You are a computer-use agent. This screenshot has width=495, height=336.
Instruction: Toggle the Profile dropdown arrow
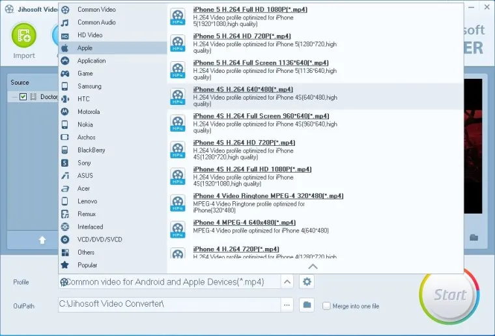coord(287,282)
